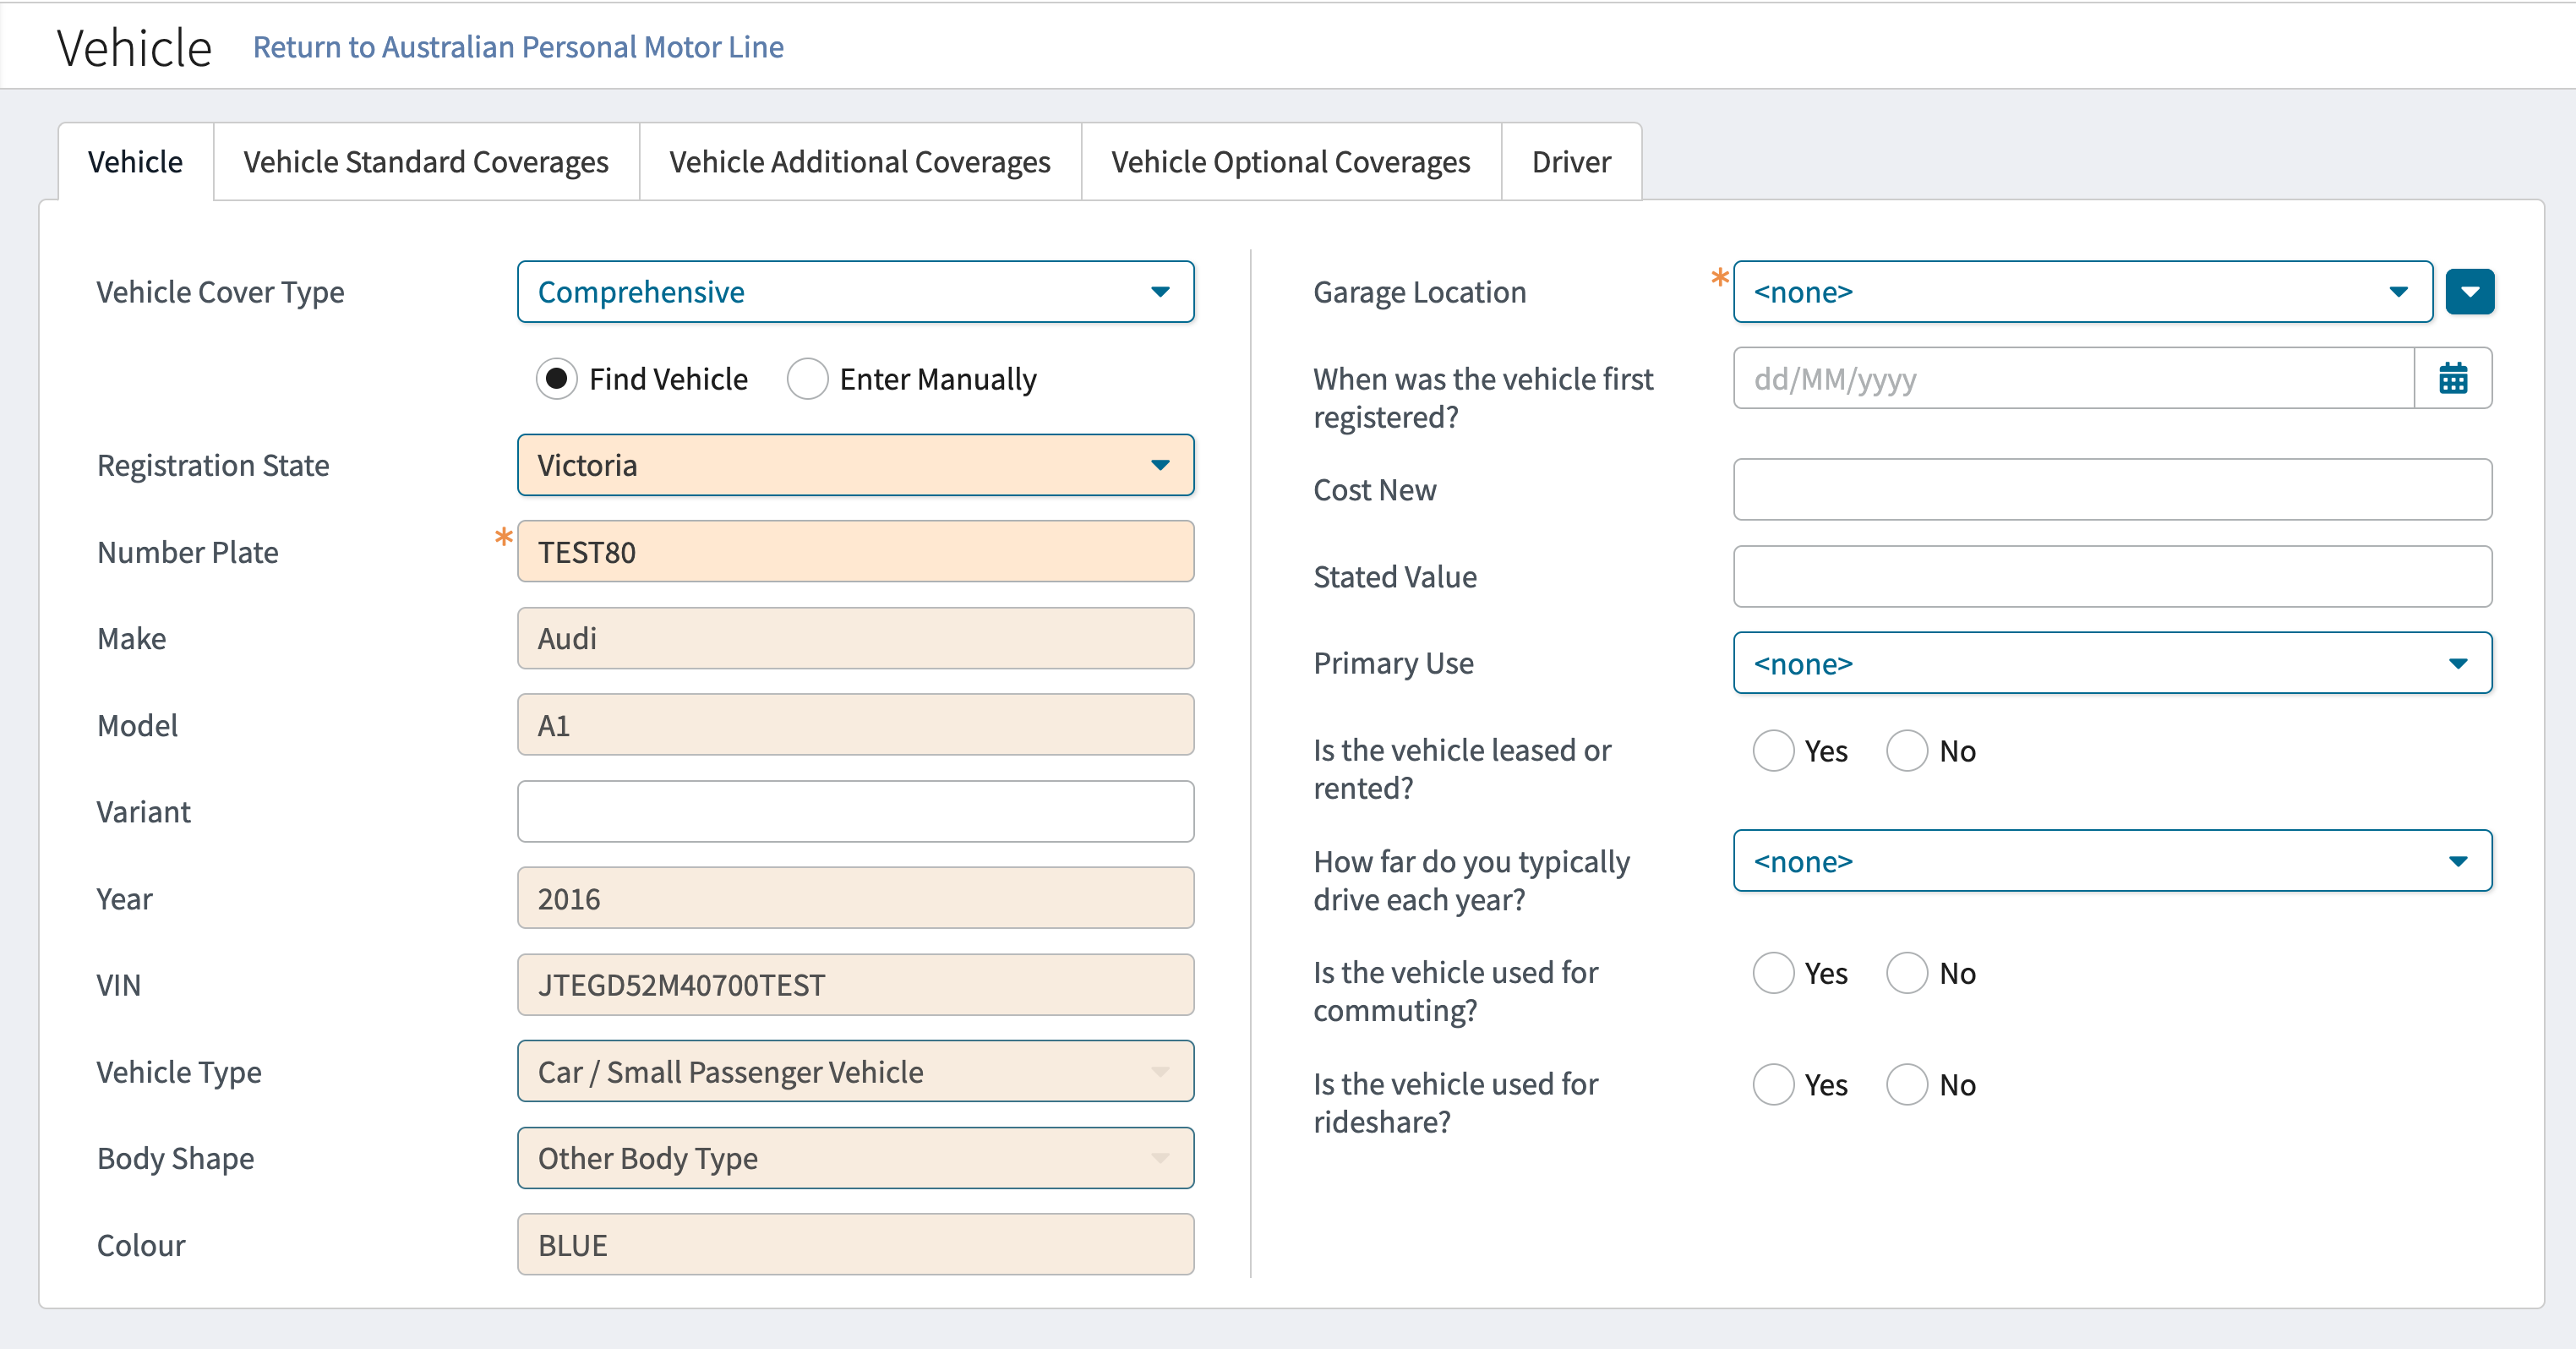Expand the Registration State dropdown
The width and height of the screenshot is (2576, 1349).
click(855, 465)
